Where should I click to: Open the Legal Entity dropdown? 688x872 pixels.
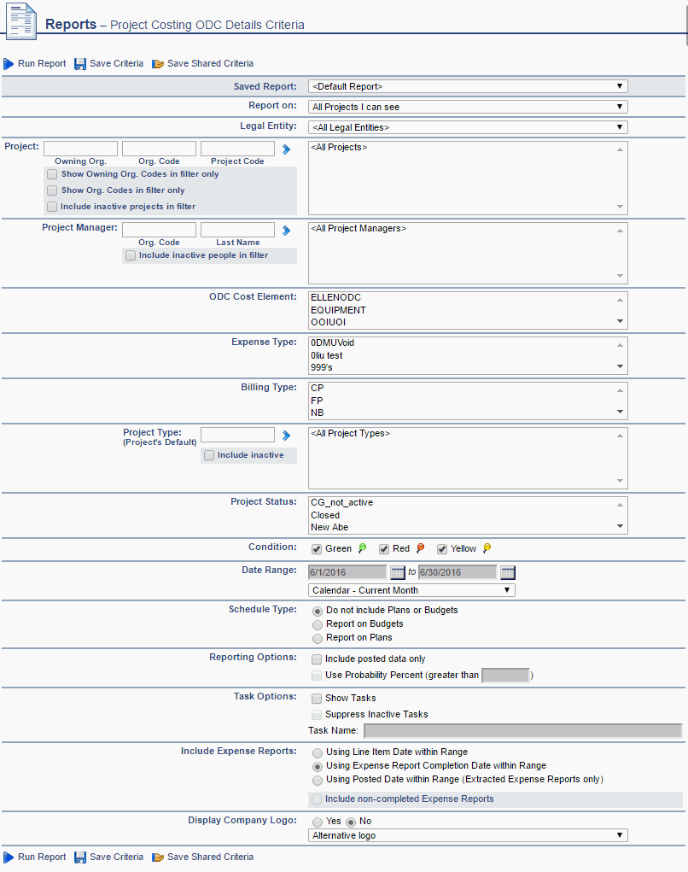pyautogui.click(x=468, y=127)
